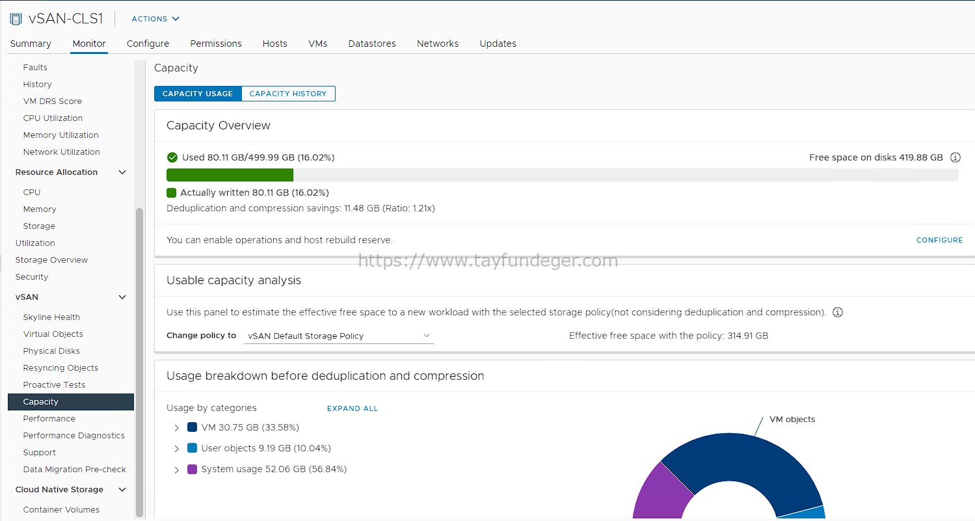This screenshot has width=975, height=521.
Task: Select CPU Utilization in the sidebar
Action: (x=53, y=118)
